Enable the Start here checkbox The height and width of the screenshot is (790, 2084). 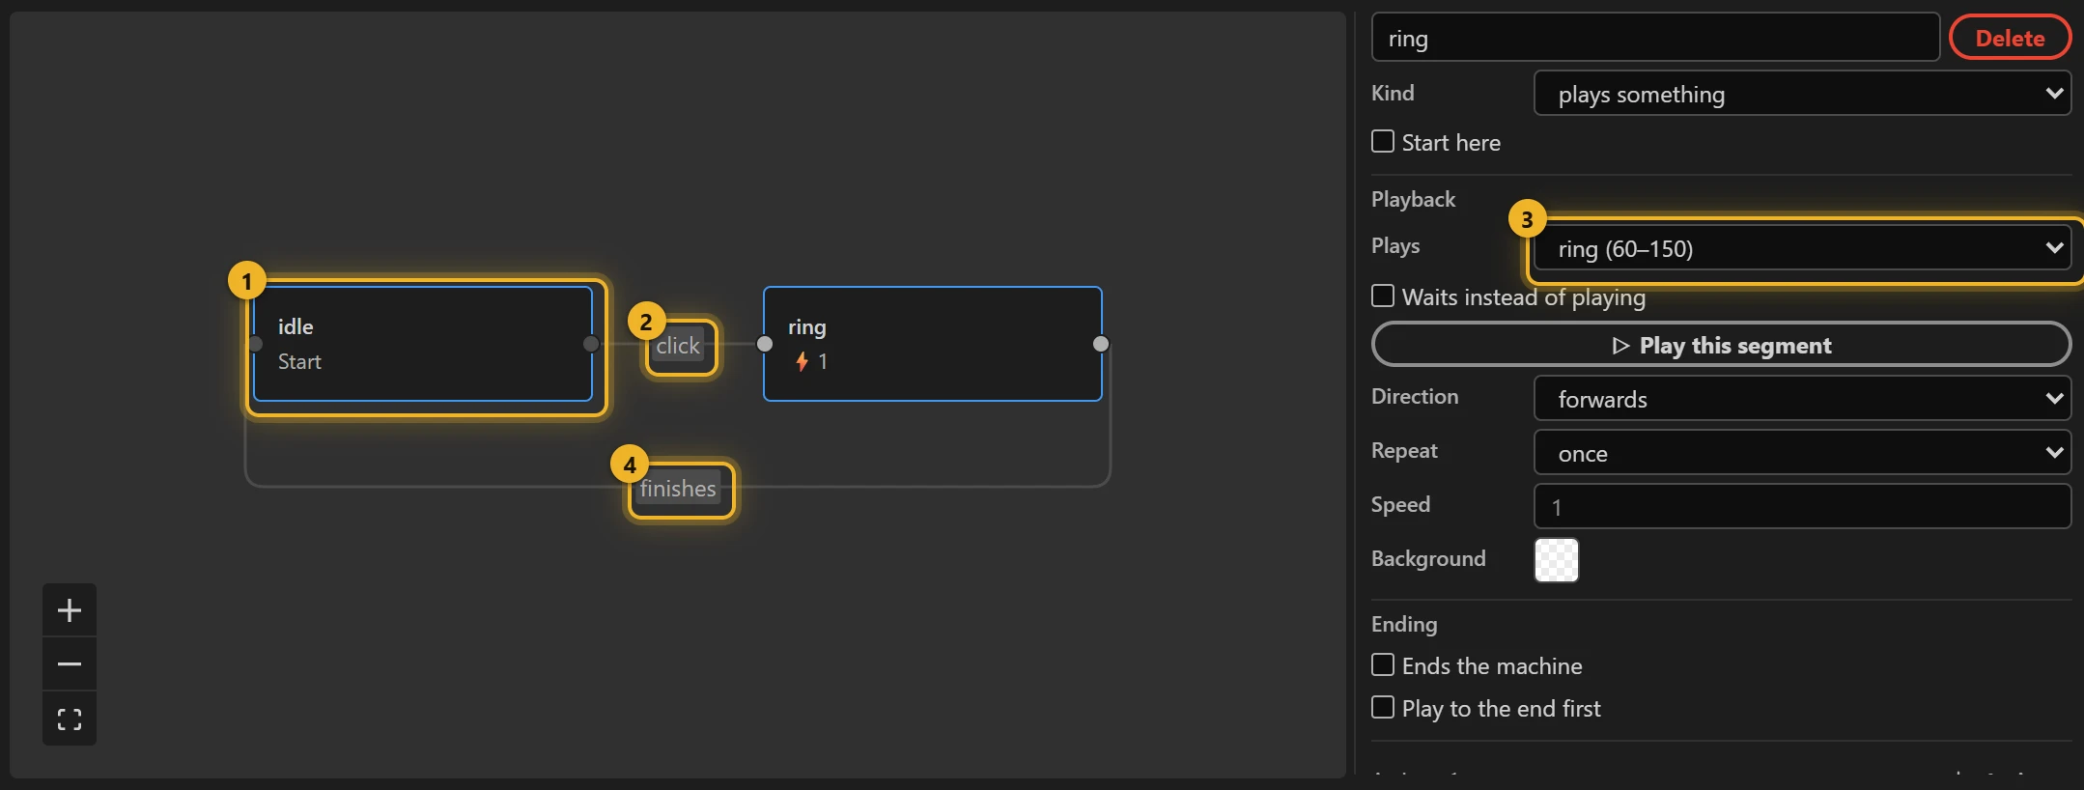click(1383, 142)
